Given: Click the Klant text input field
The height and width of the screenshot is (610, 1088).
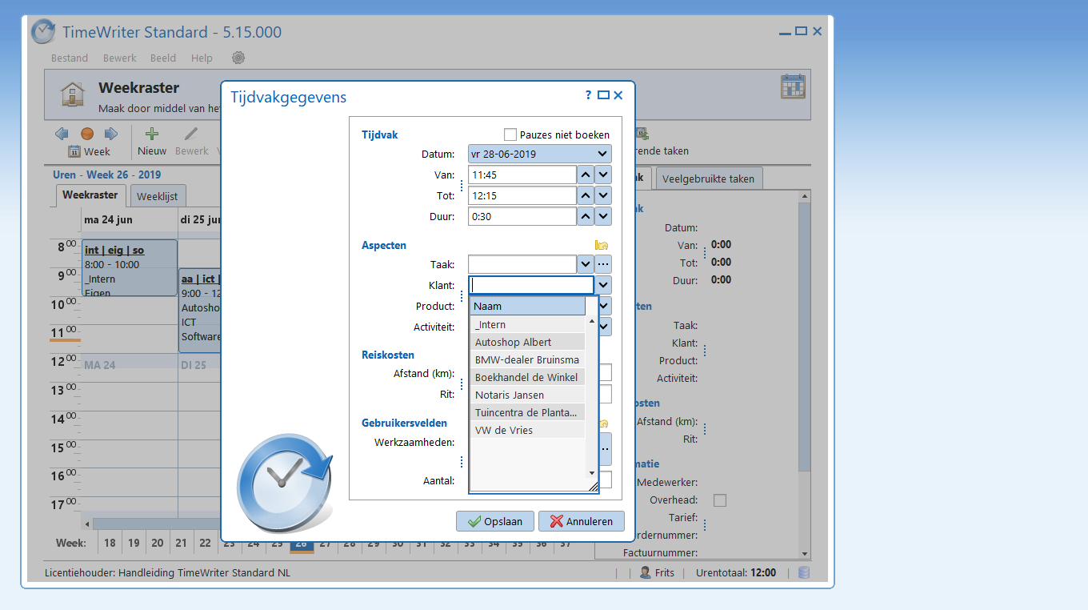Looking at the screenshot, I should click(531, 285).
